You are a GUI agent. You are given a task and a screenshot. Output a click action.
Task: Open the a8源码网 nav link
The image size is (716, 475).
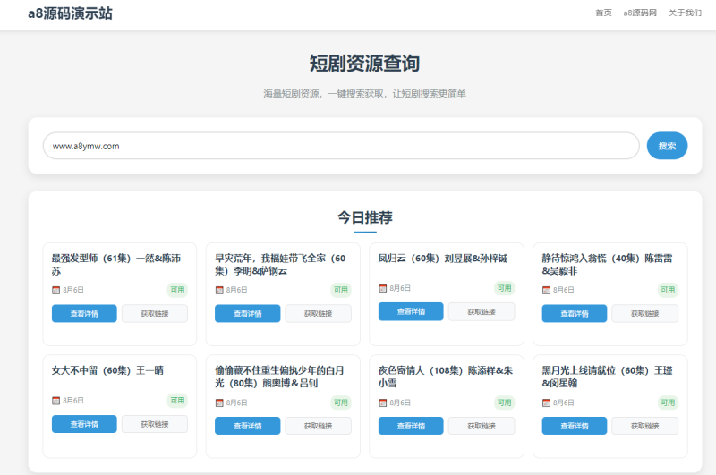(640, 13)
